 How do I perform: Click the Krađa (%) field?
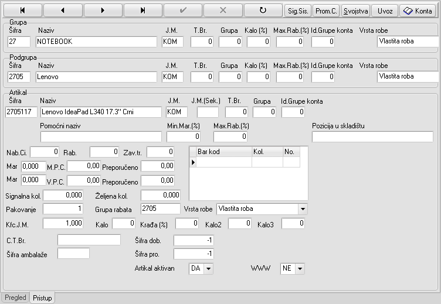pyautogui.click(x=187, y=224)
